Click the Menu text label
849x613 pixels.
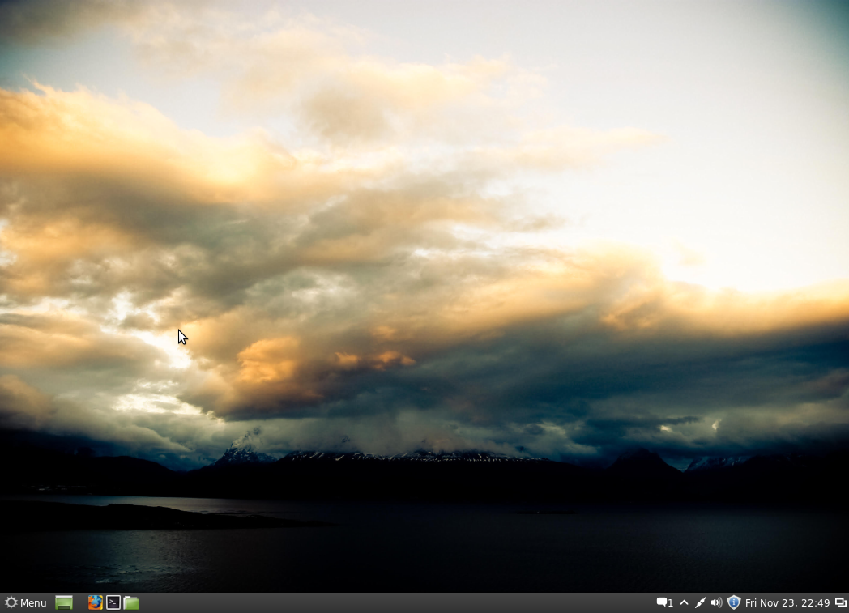[32, 602]
